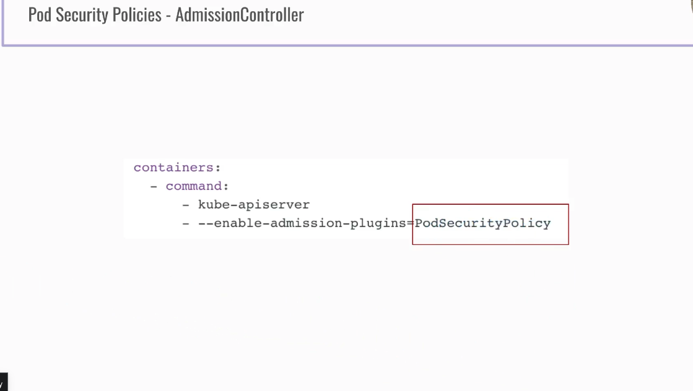Click the dash before 'command:'
The height and width of the screenshot is (391, 693).
[x=154, y=186]
